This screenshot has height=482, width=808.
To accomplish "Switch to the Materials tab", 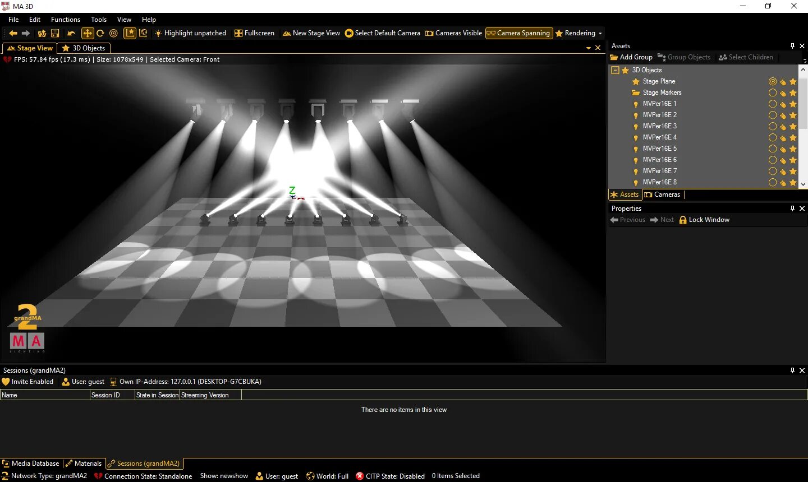I will pos(83,464).
